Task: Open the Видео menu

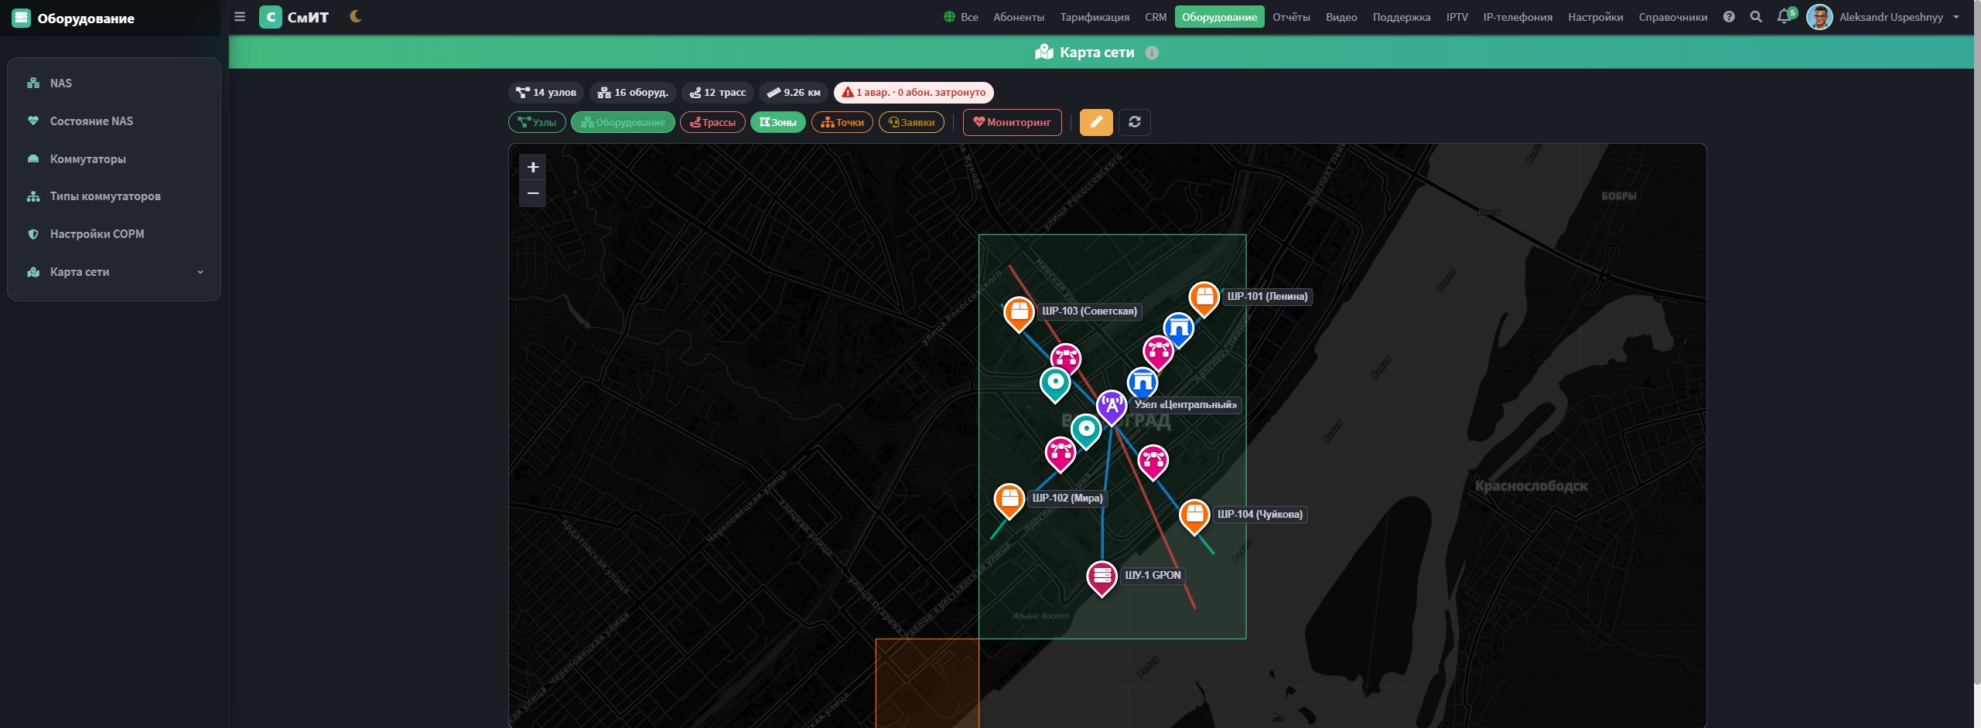Action: tap(1341, 17)
